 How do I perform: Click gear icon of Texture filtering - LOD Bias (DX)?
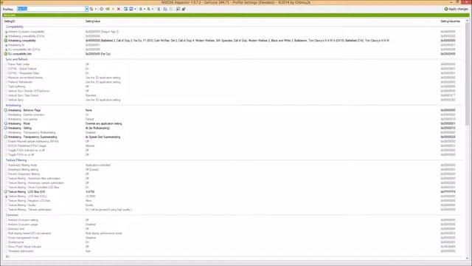6,191
